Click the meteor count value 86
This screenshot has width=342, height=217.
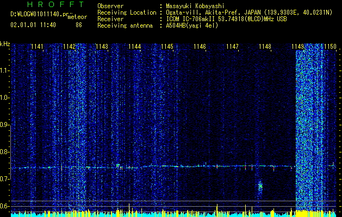coord(79,25)
